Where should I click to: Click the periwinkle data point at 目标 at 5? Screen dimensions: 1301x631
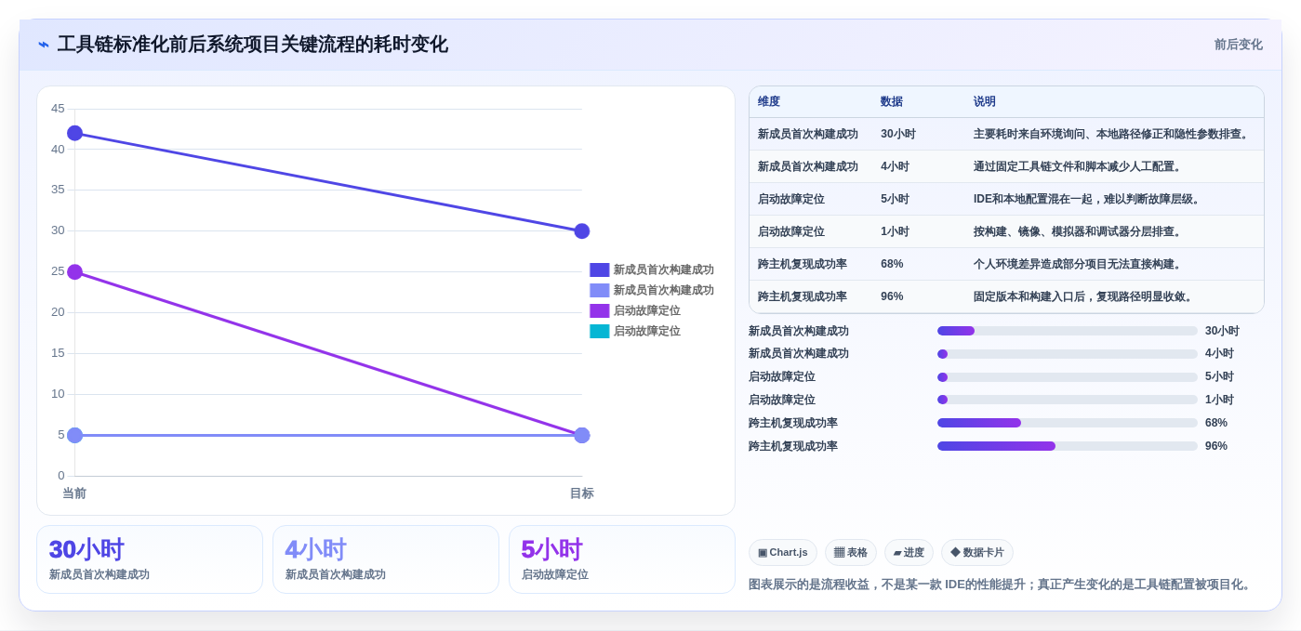[582, 436]
